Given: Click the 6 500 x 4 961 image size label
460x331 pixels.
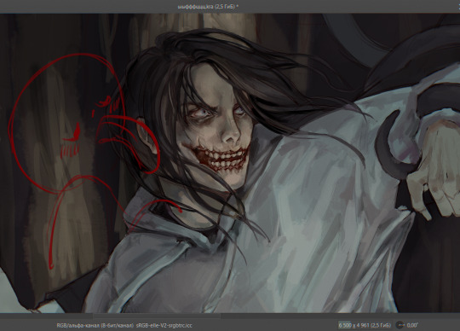Looking at the screenshot, I should [365, 325].
